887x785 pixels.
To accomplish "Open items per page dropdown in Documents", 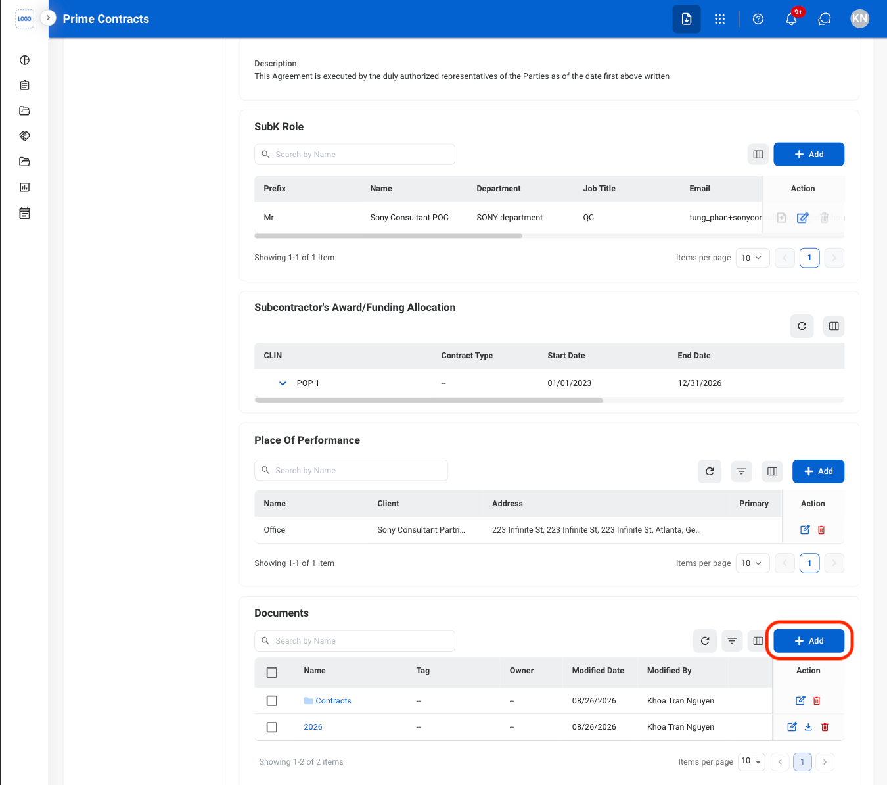I will (752, 761).
